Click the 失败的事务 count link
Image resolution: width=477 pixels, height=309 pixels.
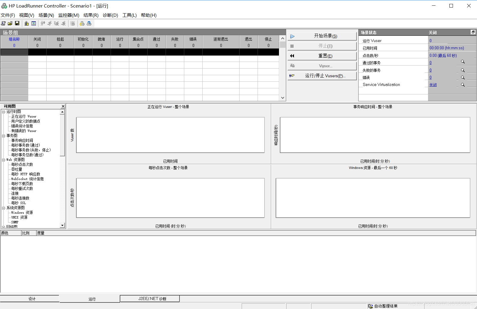coord(430,70)
